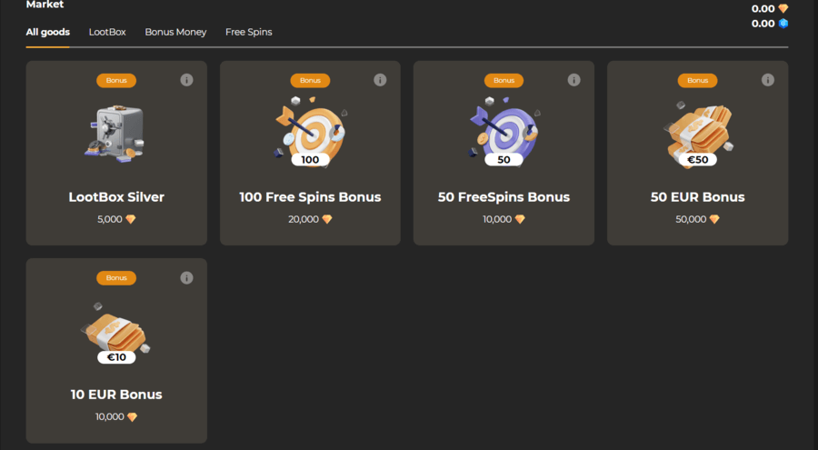Click the Bonus badge on 10 EUR Bonus
The height and width of the screenshot is (450, 818).
coord(116,277)
